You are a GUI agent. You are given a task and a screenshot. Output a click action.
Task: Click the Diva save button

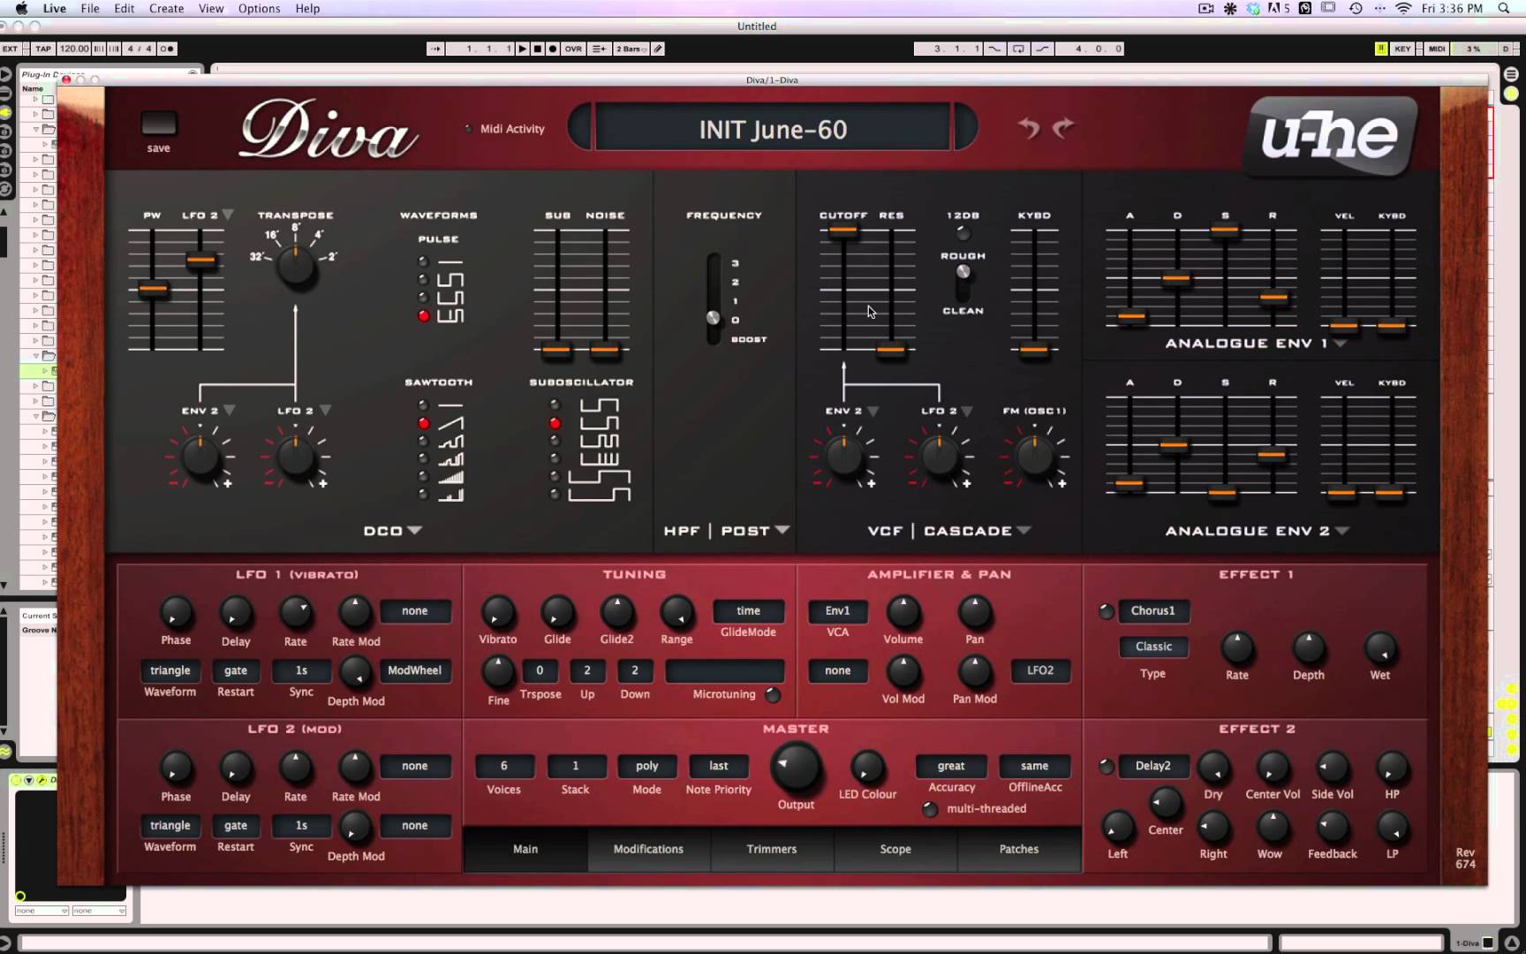[159, 124]
